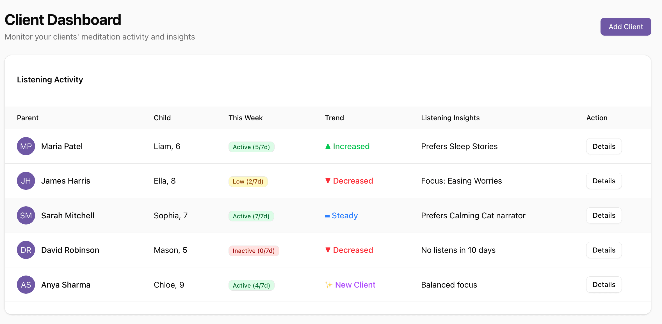Click the blue Steady dash indicator
Screen dimensions: 662x324
[327, 216]
